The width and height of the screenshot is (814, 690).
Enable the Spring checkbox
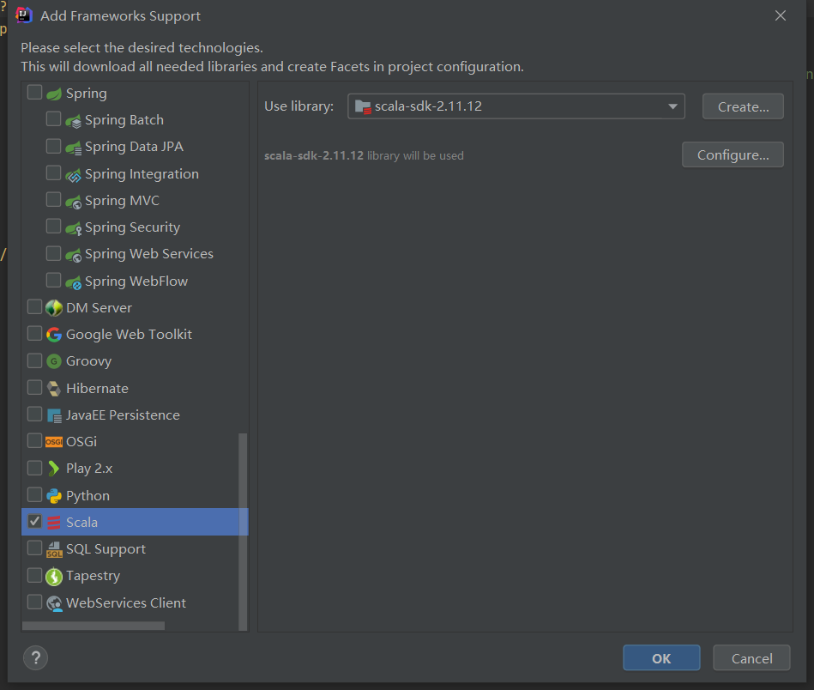pyautogui.click(x=35, y=92)
